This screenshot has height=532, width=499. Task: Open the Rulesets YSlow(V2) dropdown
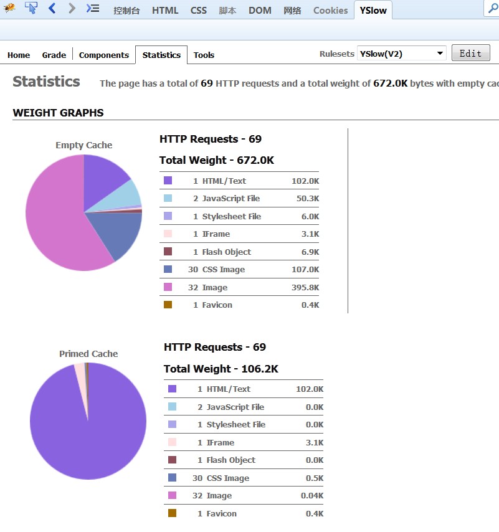coord(402,54)
